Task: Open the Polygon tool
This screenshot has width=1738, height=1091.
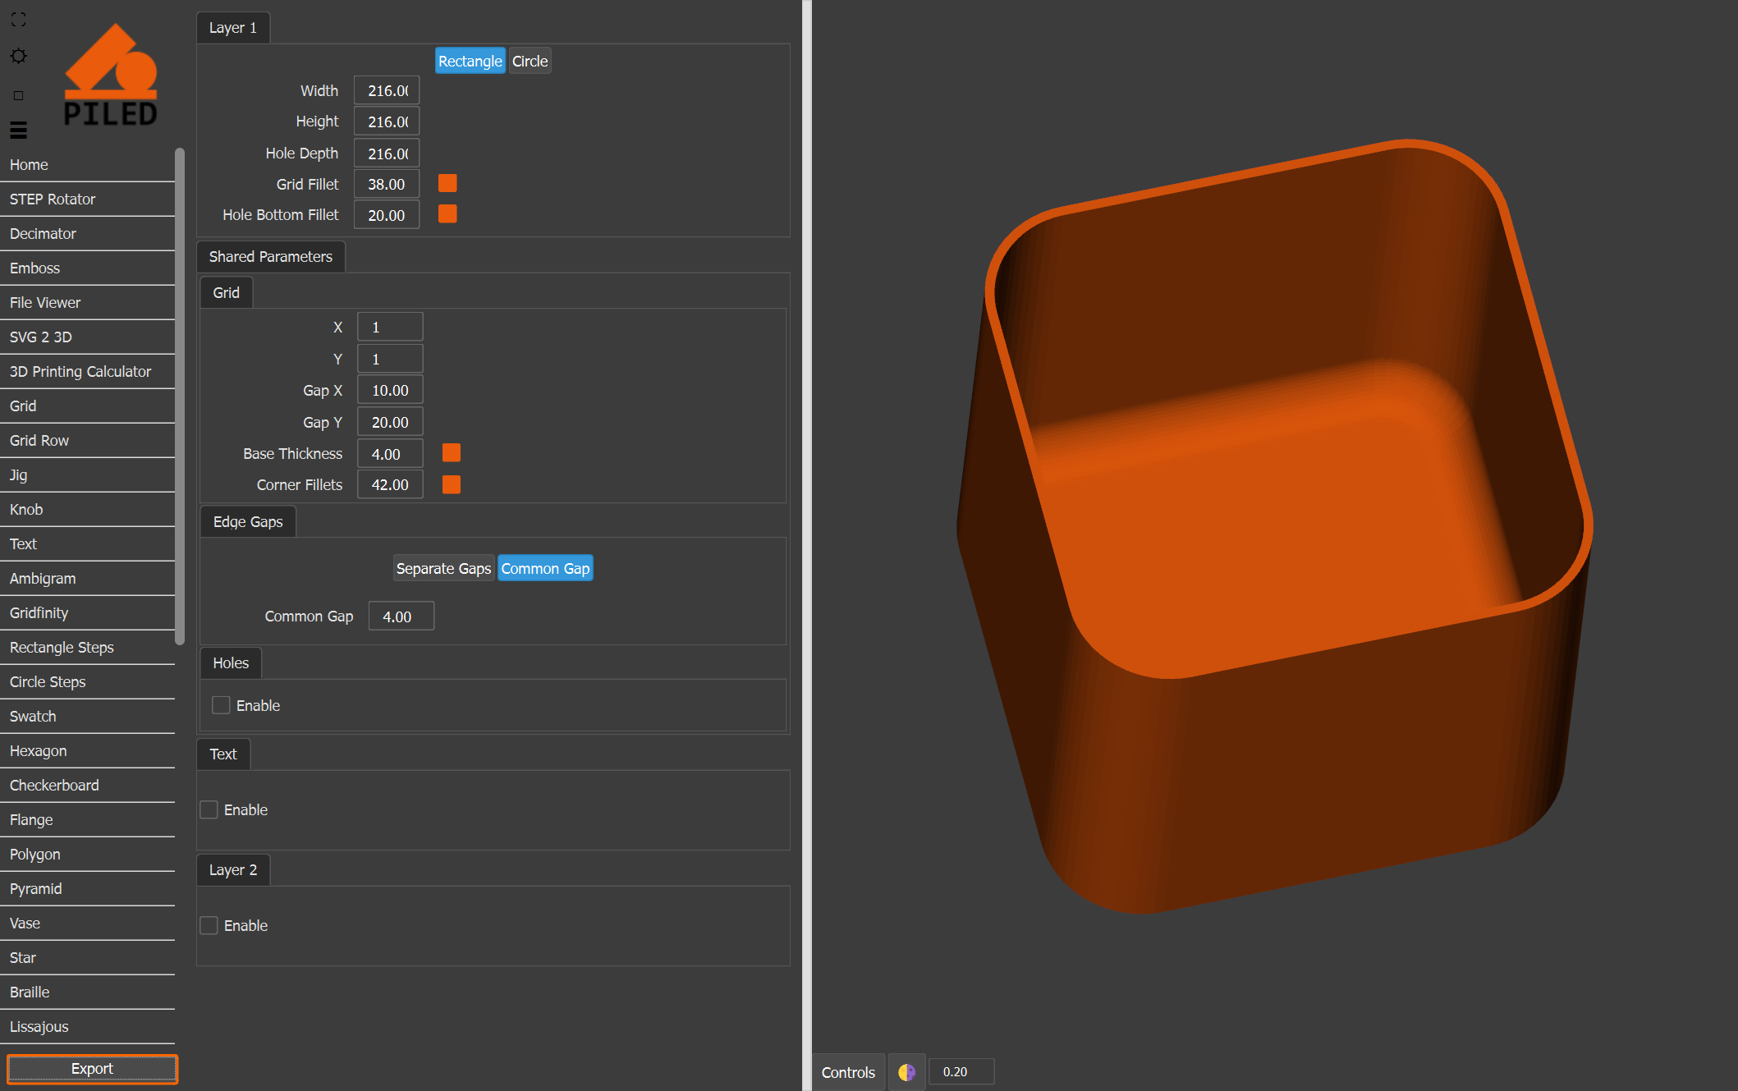Action: (x=87, y=855)
